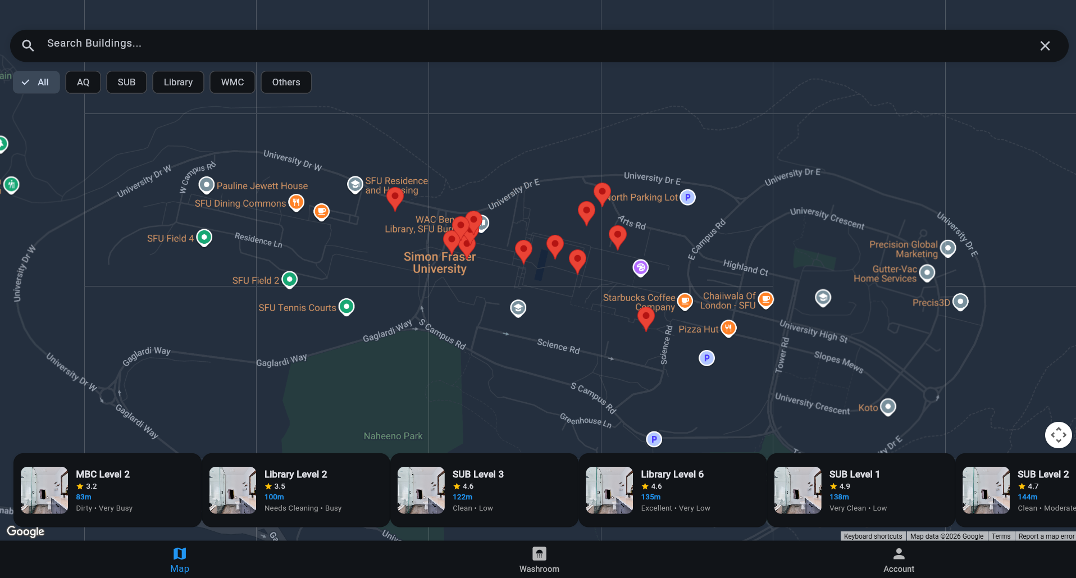The height and width of the screenshot is (578, 1076).
Task: Click the MBC Level 2 card thumbnail
Action: coord(44,490)
